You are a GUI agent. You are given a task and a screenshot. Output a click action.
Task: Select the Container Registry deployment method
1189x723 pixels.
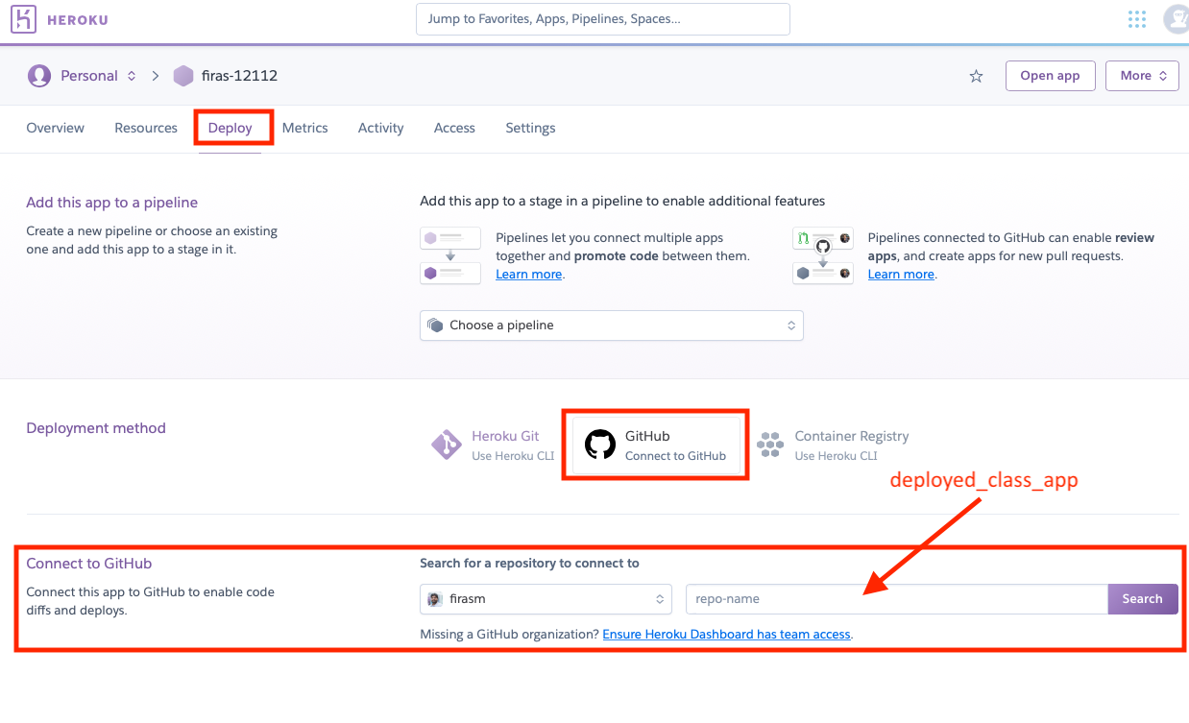point(832,445)
